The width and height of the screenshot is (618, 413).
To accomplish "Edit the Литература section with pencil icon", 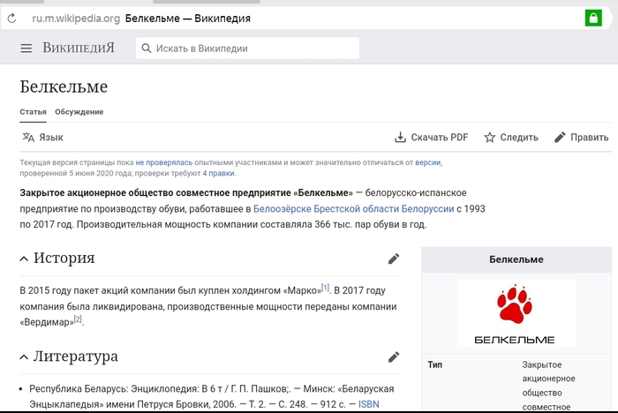I will pos(394,357).
